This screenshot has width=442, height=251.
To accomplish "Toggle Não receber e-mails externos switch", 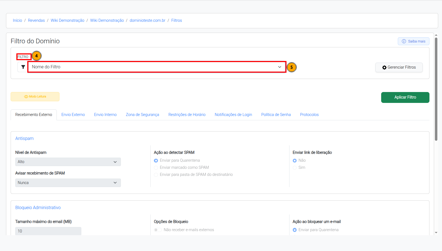I will [158, 230].
